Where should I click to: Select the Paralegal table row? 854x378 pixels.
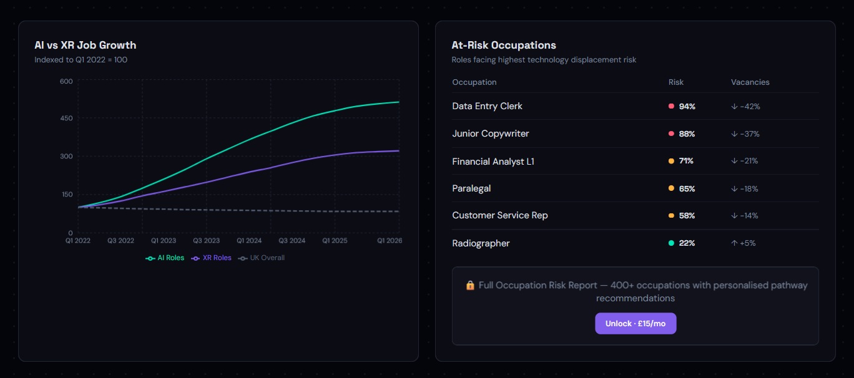pos(562,188)
